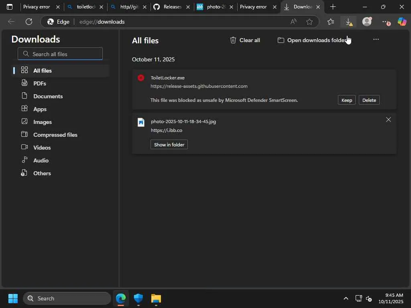The height and width of the screenshot is (308, 411).
Task: Click the ToiletLocker.exe file name
Action: coord(167,78)
